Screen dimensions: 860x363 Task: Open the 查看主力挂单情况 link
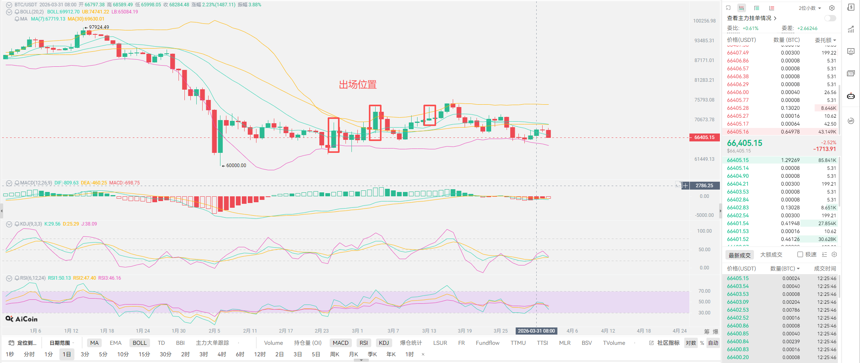pyautogui.click(x=752, y=18)
